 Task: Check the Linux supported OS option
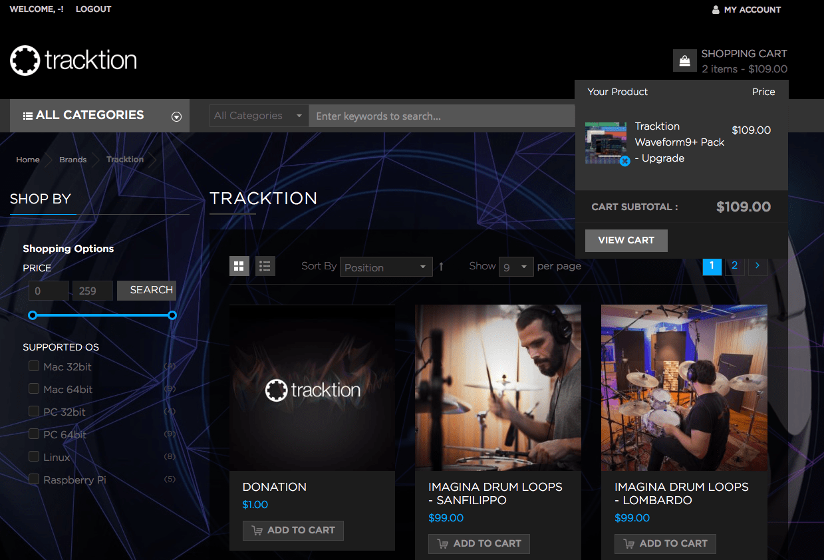click(34, 456)
